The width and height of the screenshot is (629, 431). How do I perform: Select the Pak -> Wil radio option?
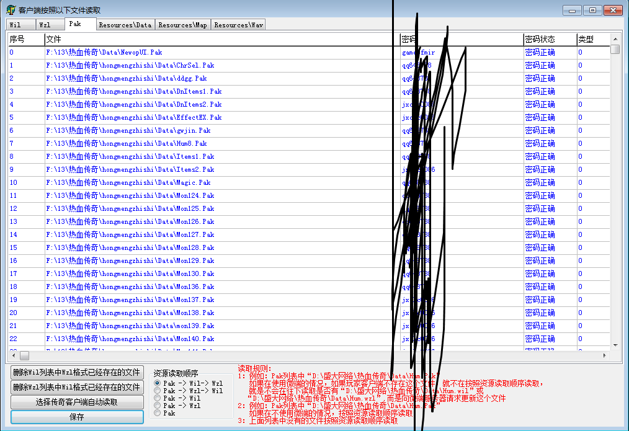[x=177, y=398]
